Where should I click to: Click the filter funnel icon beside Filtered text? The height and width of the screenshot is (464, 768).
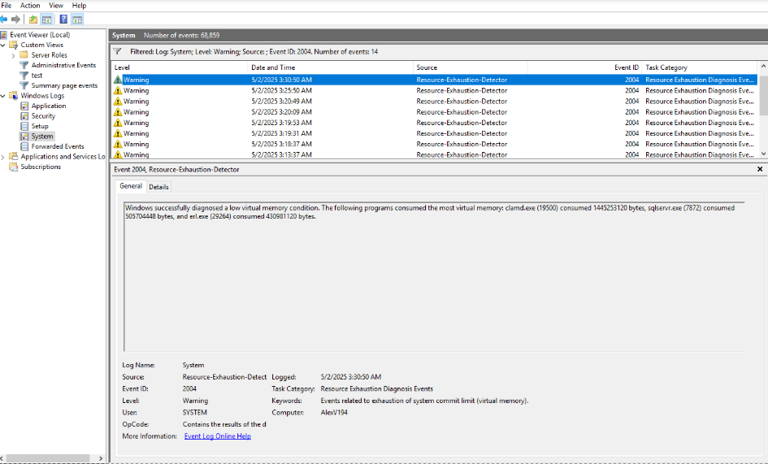click(x=119, y=51)
